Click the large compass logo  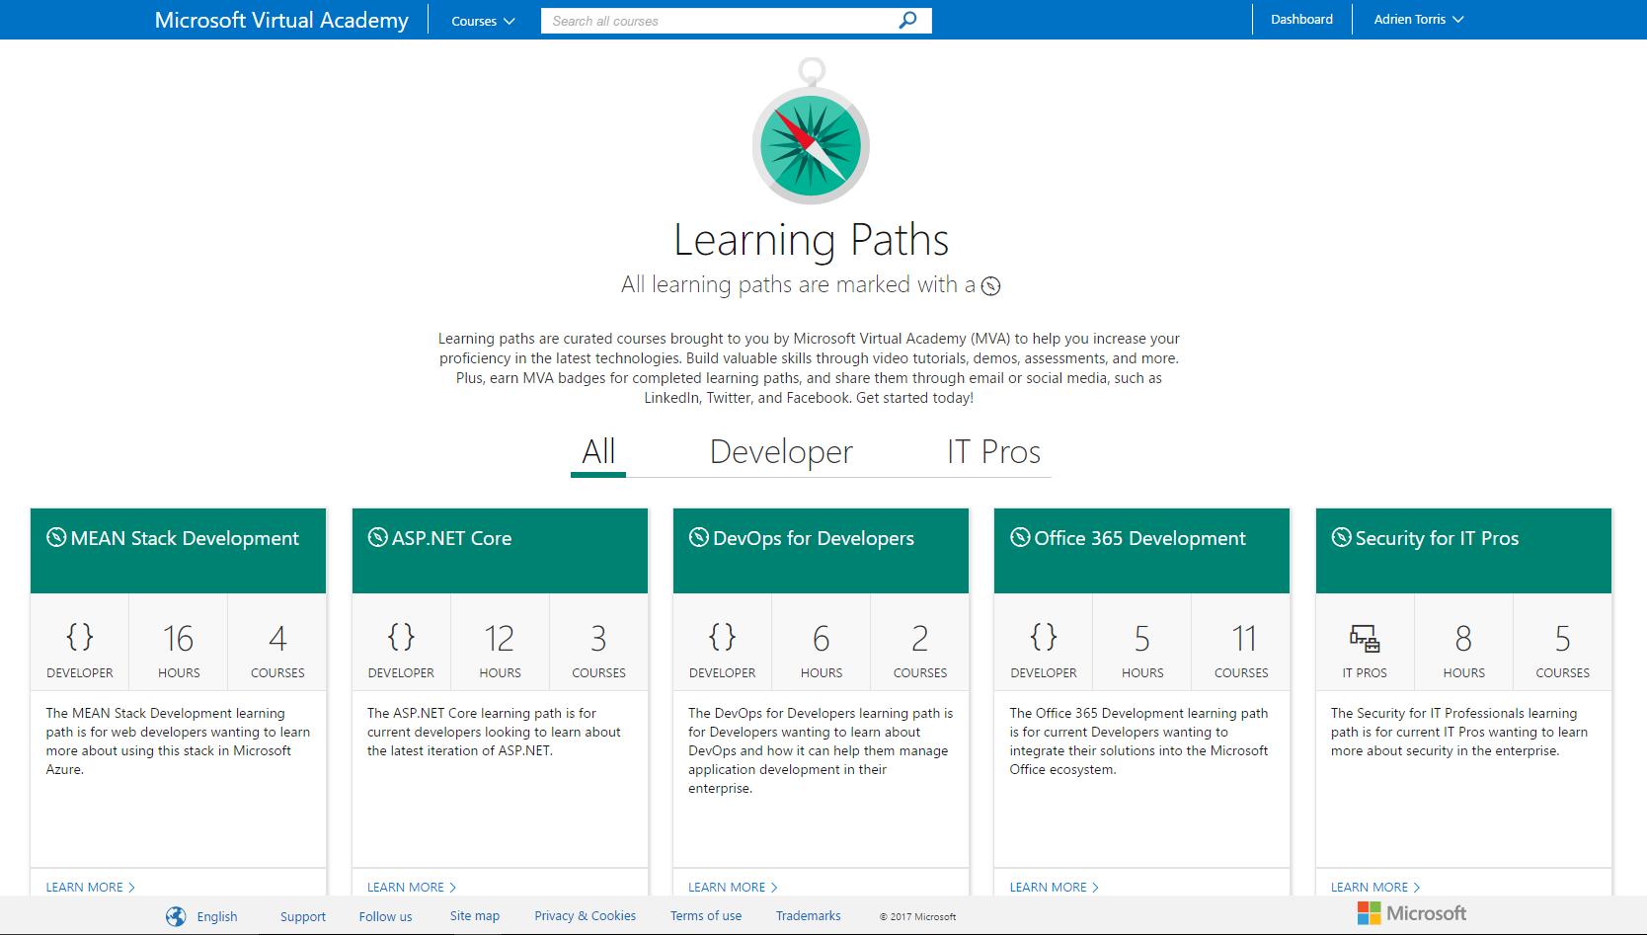click(x=811, y=131)
